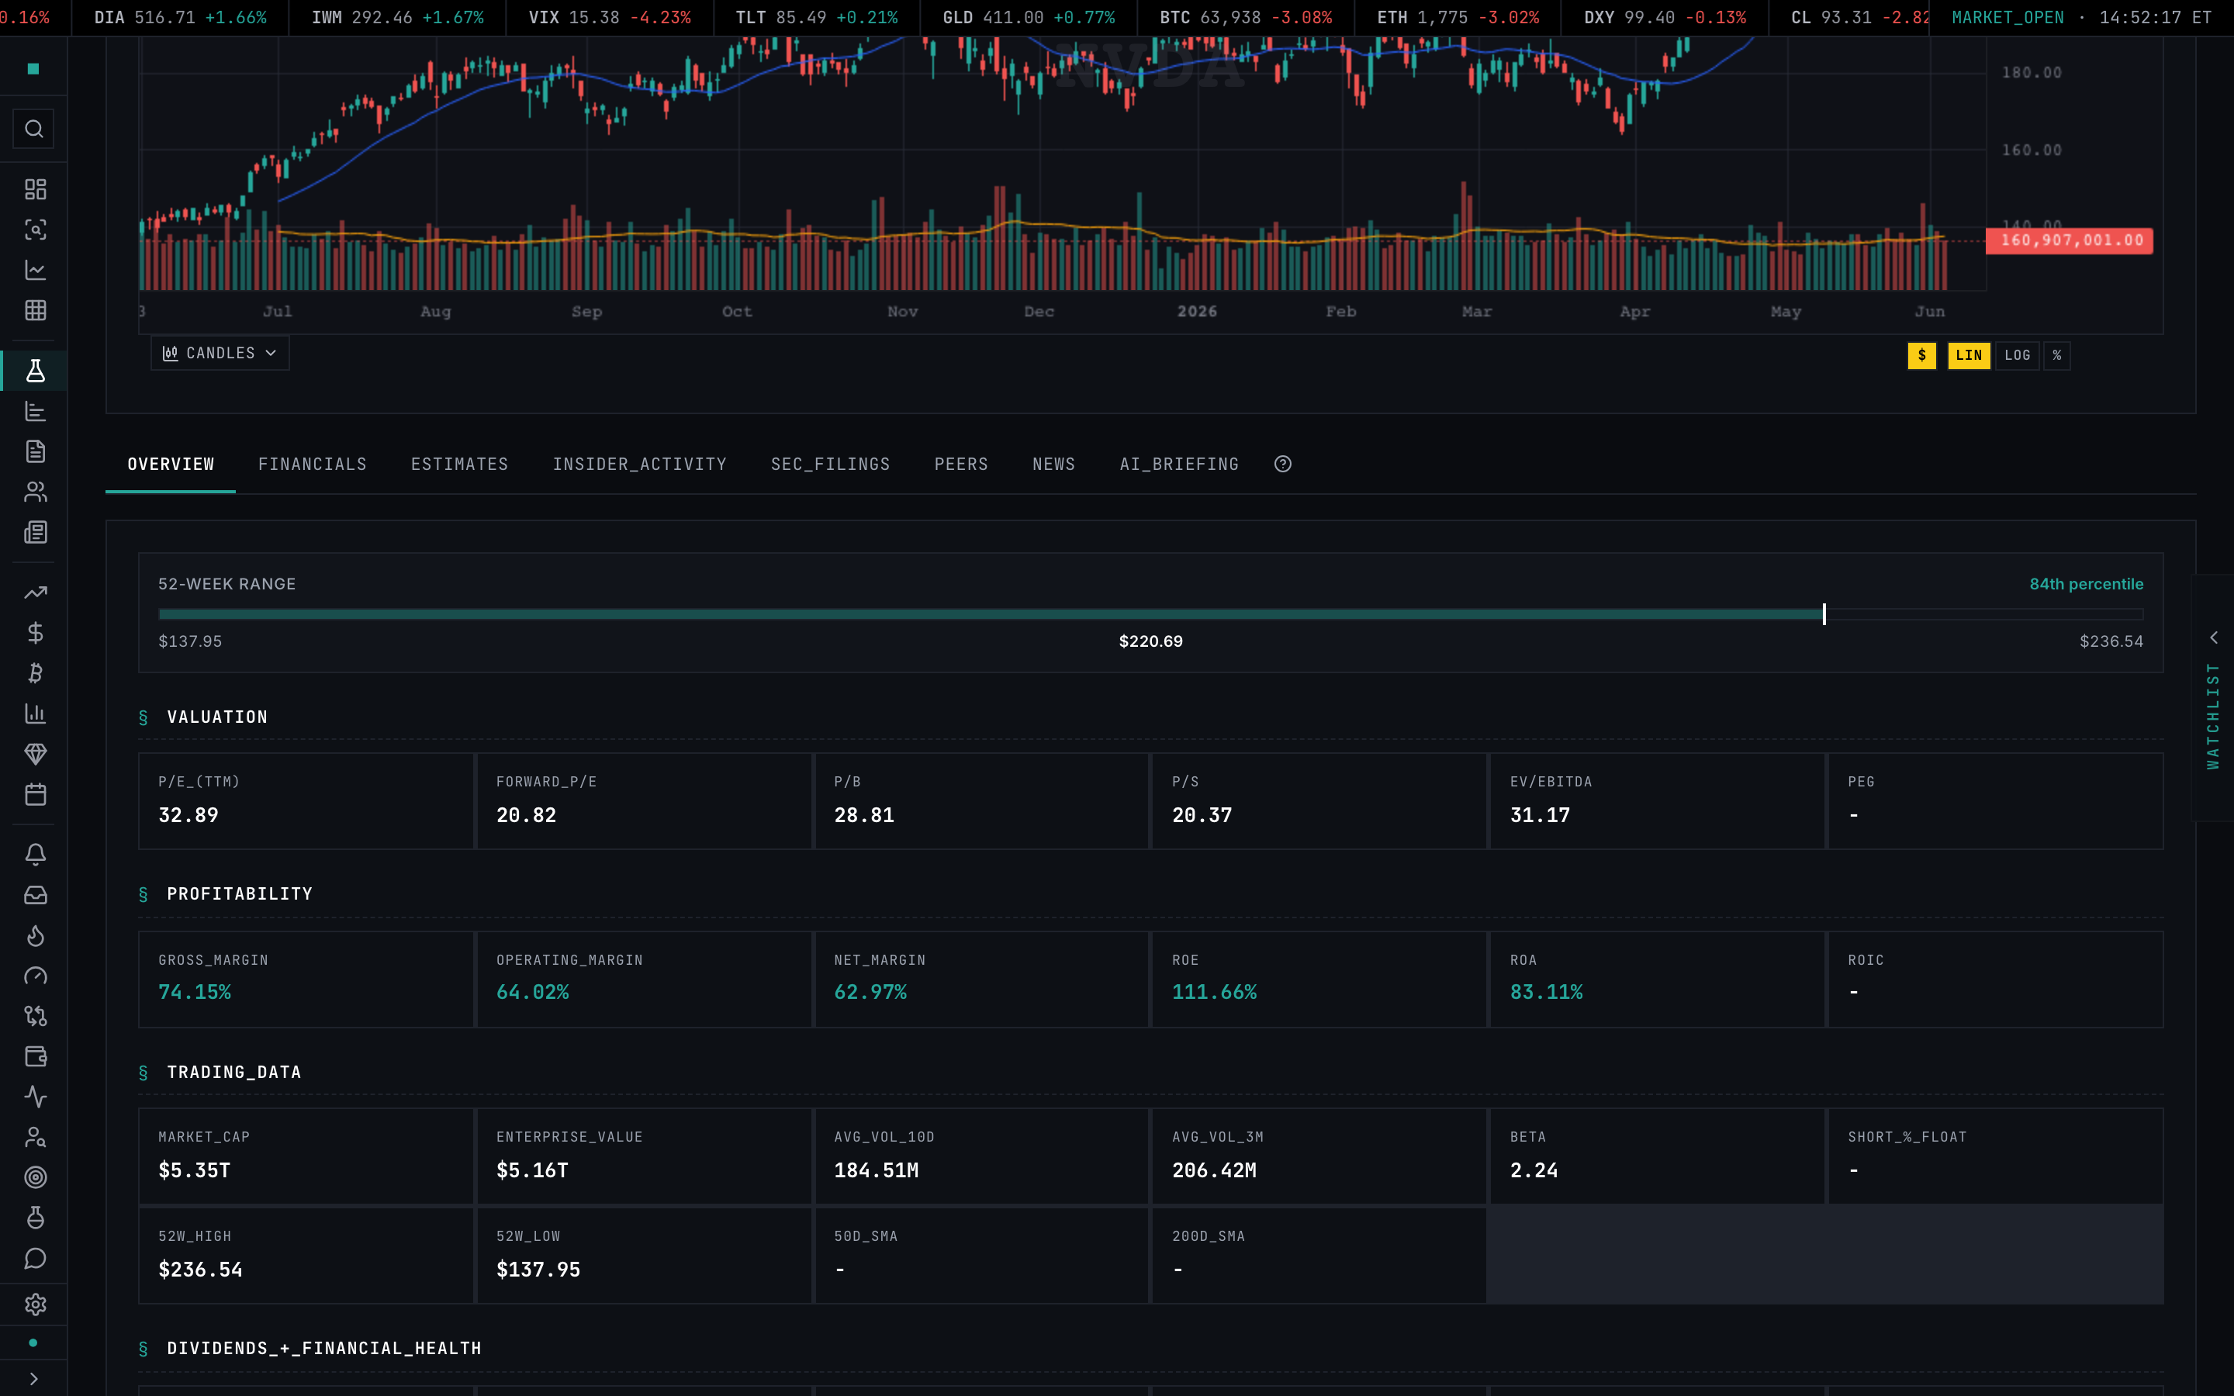The width and height of the screenshot is (2234, 1396).
Task: Click the IWM ticker in top bar
Action: tap(398, 18)
